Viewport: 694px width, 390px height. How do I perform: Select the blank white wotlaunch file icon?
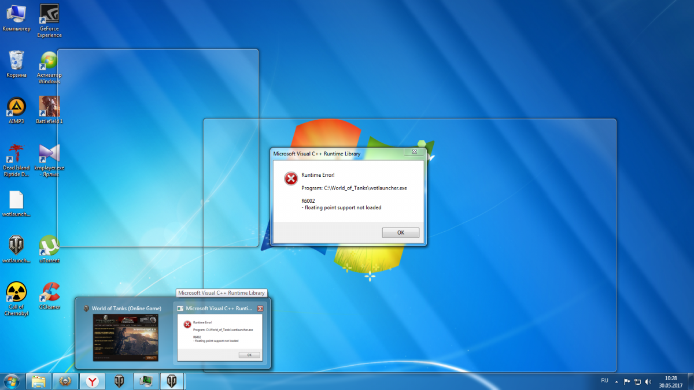[16, 203]
